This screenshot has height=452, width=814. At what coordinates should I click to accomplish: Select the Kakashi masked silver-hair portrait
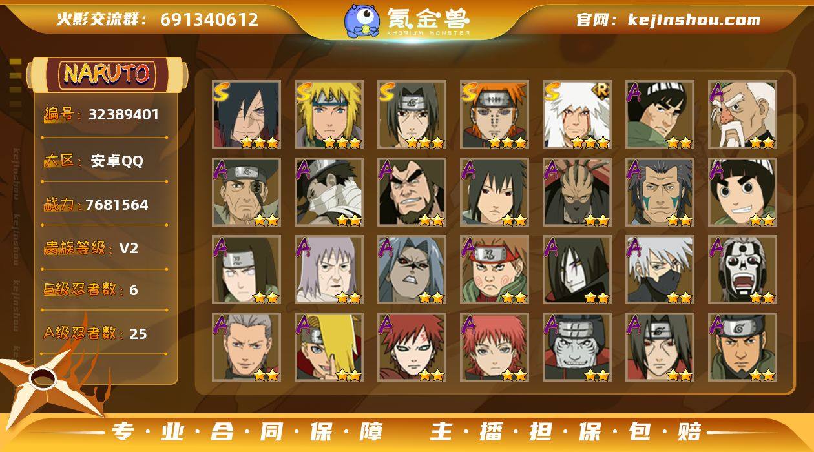(660, 270)
